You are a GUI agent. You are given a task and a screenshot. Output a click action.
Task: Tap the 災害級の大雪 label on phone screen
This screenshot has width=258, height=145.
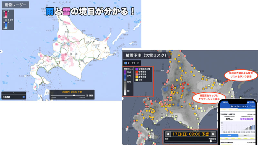pyautogui.click(x=247, y=119)
